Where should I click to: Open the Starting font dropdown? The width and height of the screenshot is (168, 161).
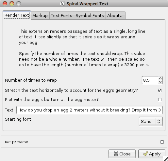(x=151, y=121)
